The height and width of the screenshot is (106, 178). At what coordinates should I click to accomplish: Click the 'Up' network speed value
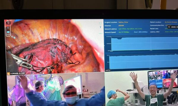coord(124,32)
